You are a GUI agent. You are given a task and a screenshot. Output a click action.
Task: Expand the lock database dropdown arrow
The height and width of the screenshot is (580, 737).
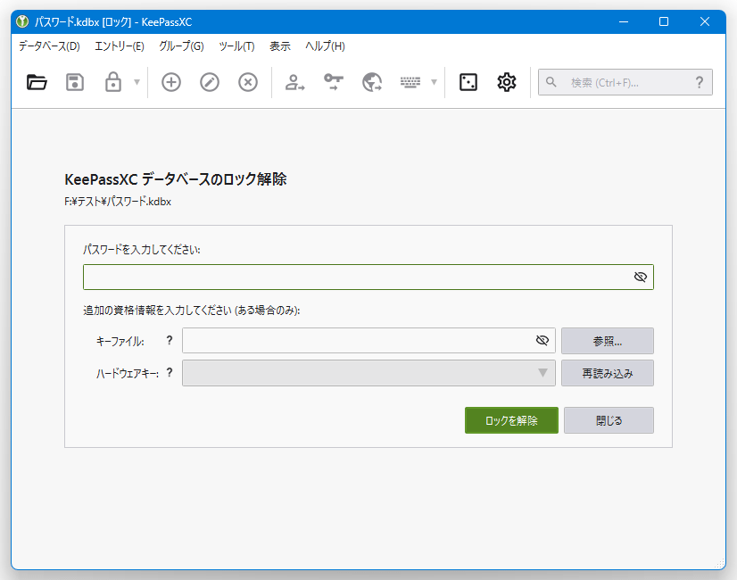click(137, 82)
